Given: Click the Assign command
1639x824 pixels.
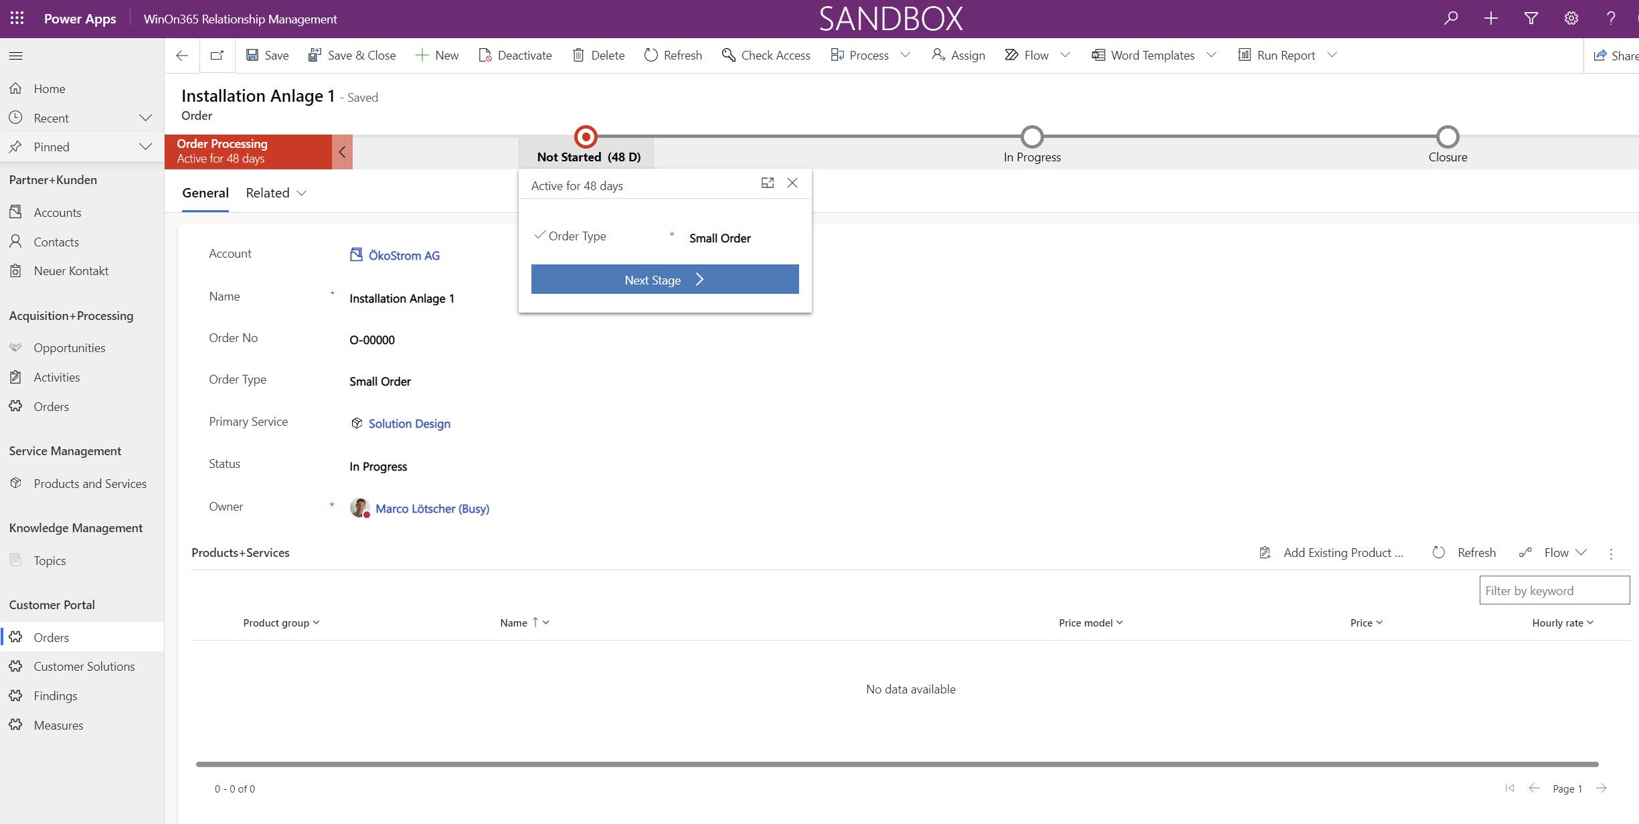Looking at the screenshot, I should (958, 56).
